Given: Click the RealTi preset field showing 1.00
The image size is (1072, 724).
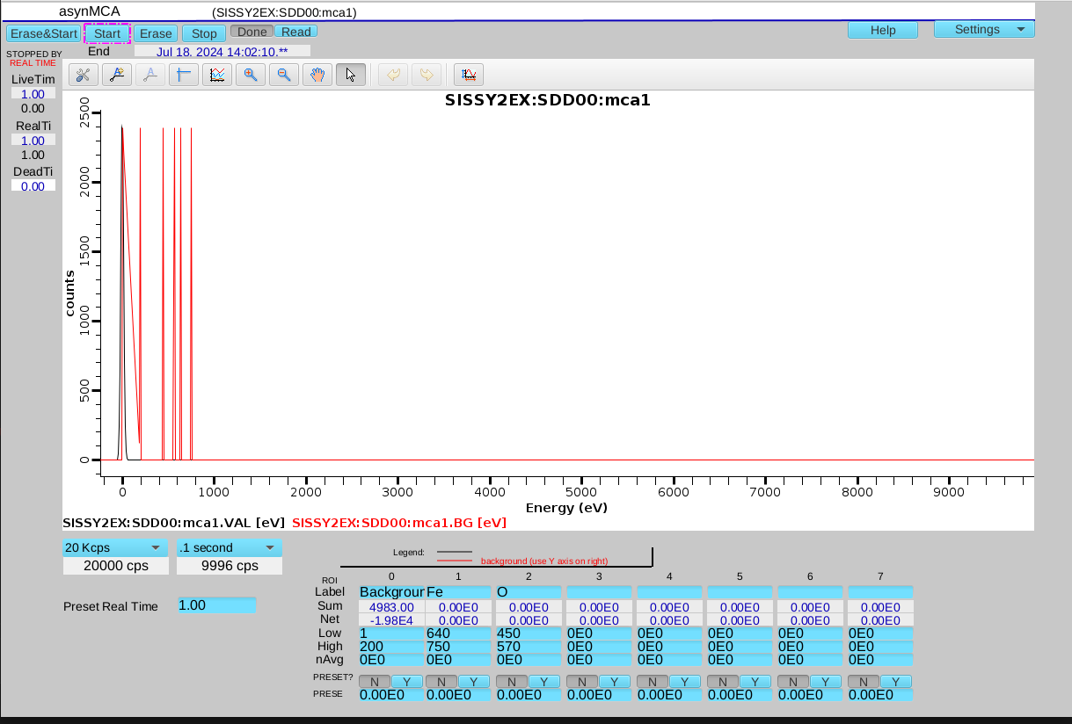Looking at the screenshot, I should point(33,141).
